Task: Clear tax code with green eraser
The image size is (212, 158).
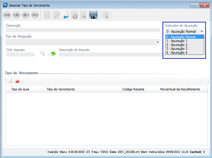Action: point(52,54)
